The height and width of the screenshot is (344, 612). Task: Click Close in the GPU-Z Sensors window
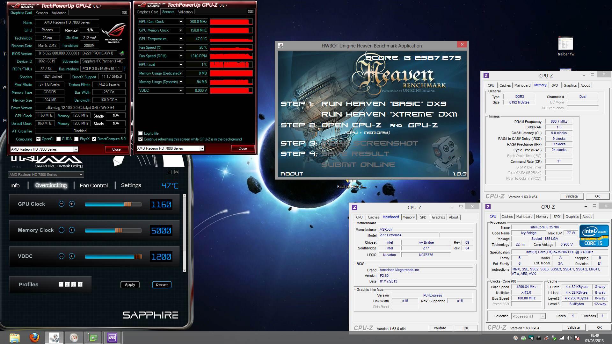243,148
